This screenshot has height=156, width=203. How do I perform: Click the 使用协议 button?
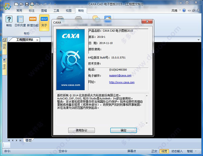[x=82, y=130]
